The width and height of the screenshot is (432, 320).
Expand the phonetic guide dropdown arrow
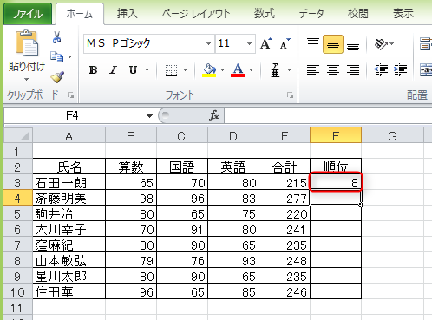click(x=289, y=70)
